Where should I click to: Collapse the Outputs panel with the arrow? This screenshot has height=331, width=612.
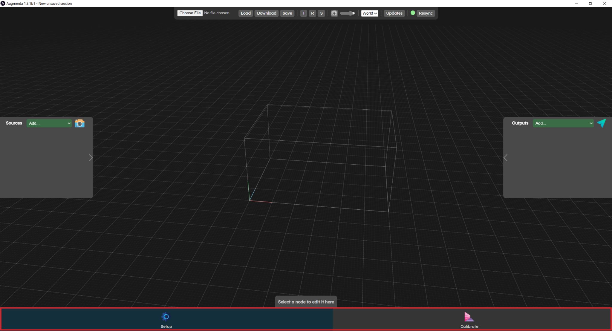click(505, 157)
